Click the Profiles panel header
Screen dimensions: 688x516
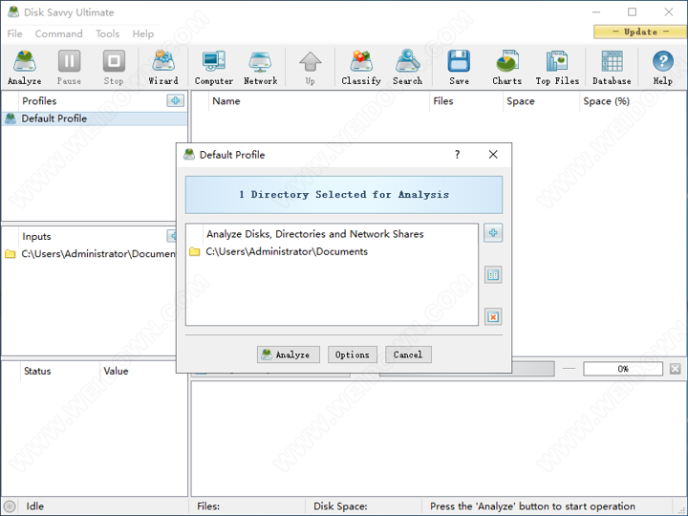click(x=39, y=101)
